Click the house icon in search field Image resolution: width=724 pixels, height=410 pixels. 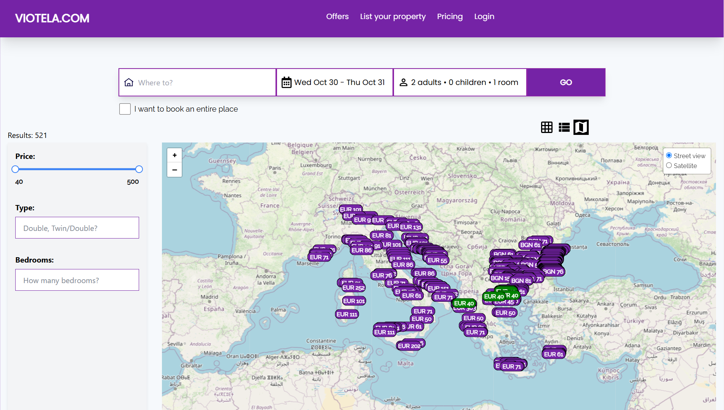tap(129, 82)
